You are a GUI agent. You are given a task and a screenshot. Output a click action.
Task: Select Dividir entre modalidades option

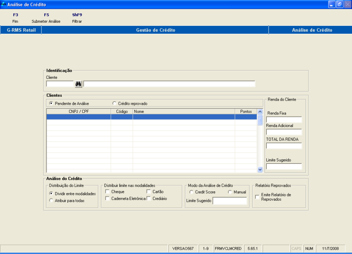click(51, 194)
